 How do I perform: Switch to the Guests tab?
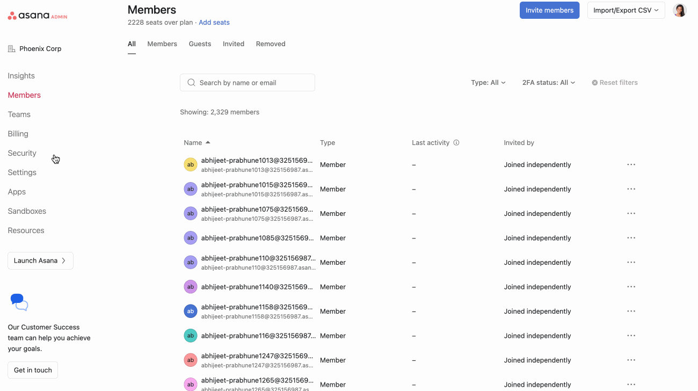pyautogui.click(x=200, y=44)
